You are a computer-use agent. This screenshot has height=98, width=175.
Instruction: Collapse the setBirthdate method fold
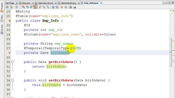pos(13,80)
